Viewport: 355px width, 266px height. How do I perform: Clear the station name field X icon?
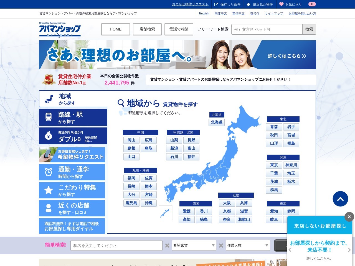pos(167,245)
